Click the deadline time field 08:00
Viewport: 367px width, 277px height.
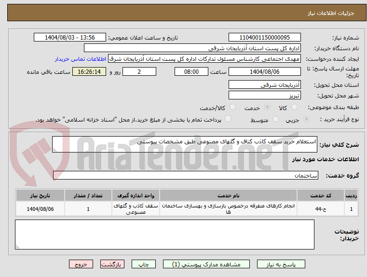[191, 71]
